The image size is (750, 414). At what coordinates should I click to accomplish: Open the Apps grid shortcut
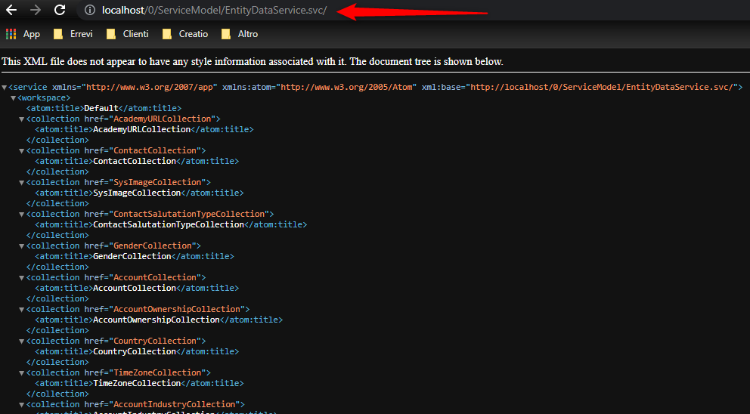pyautogui.click(x=23, y=34)
